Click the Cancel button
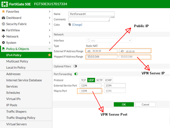Screen dimensions: 170x128 click(x=145, y=104)
